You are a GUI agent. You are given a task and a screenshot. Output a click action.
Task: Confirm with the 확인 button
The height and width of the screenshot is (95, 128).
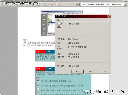pyautogui.click(x=78, y=71)
